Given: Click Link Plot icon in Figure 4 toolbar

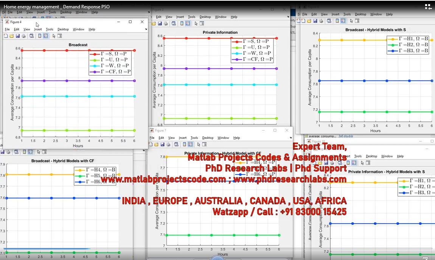Looking at the screenshot, I should click(31, 36).
